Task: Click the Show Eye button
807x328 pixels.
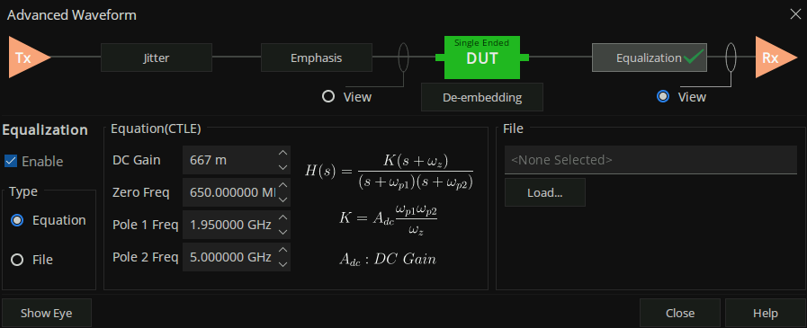Action: coord(47,313)
